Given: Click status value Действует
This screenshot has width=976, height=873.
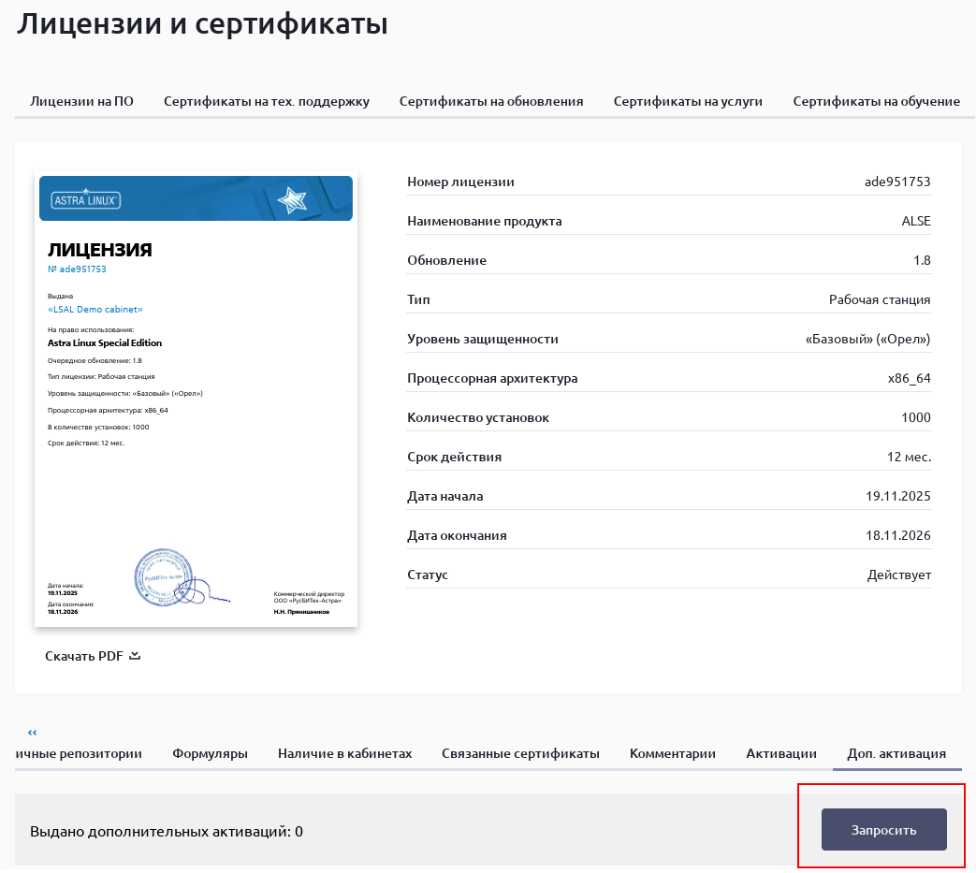Looking at the screenshot, I should [x=899, y=575].
